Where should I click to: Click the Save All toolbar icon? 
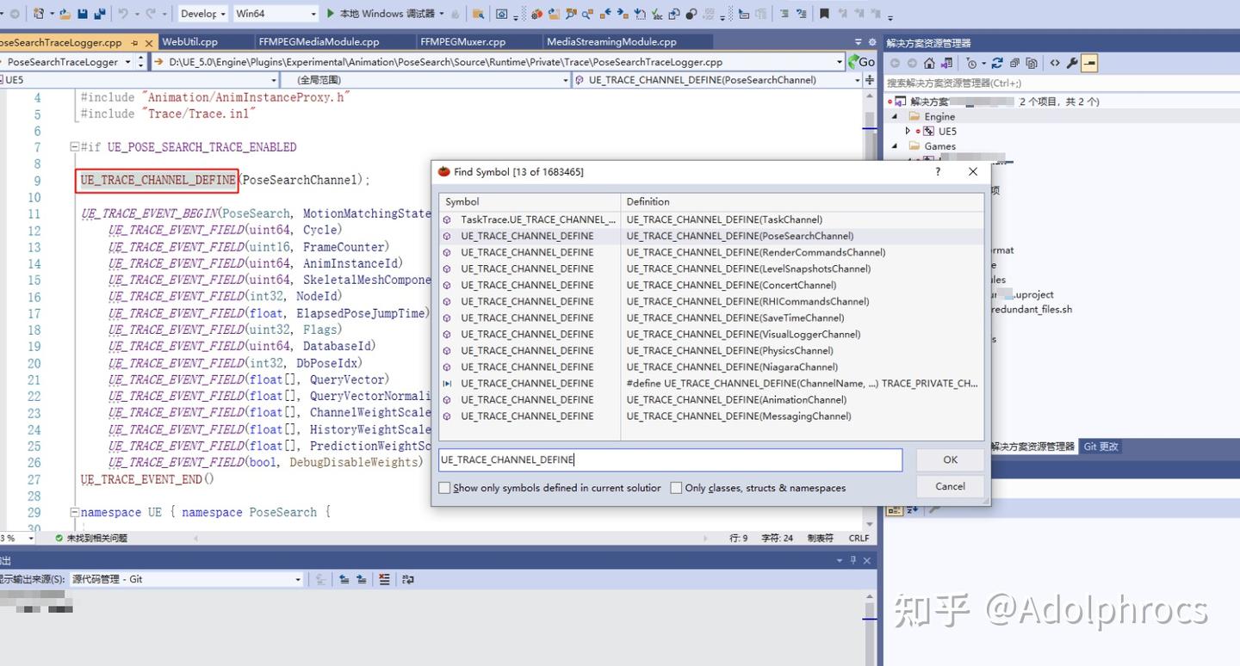pos(100,13)
